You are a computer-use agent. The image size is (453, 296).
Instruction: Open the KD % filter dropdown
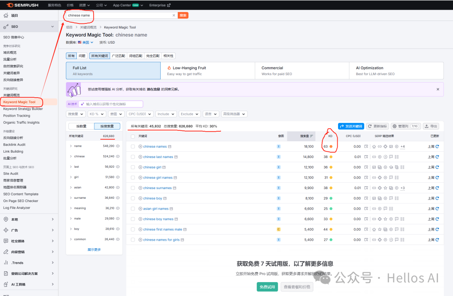[97, 114]
